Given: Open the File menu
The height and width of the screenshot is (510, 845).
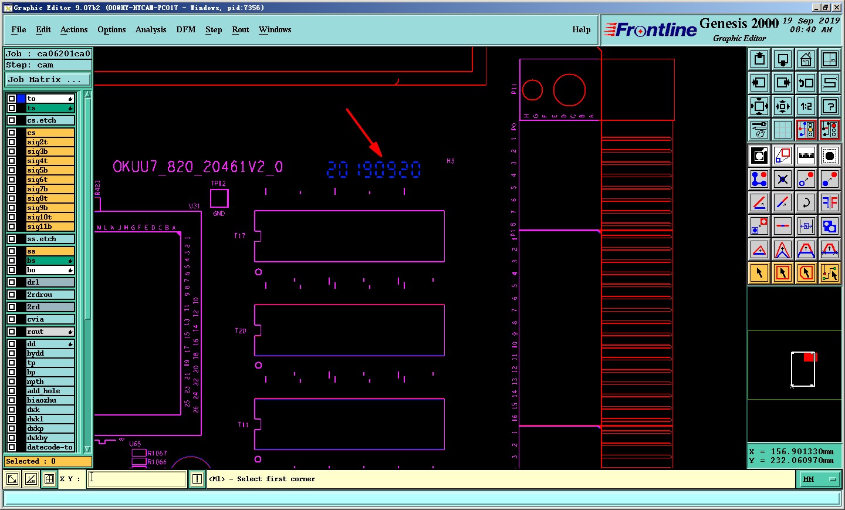Looking at the screenshot, I should pos(19,29).
